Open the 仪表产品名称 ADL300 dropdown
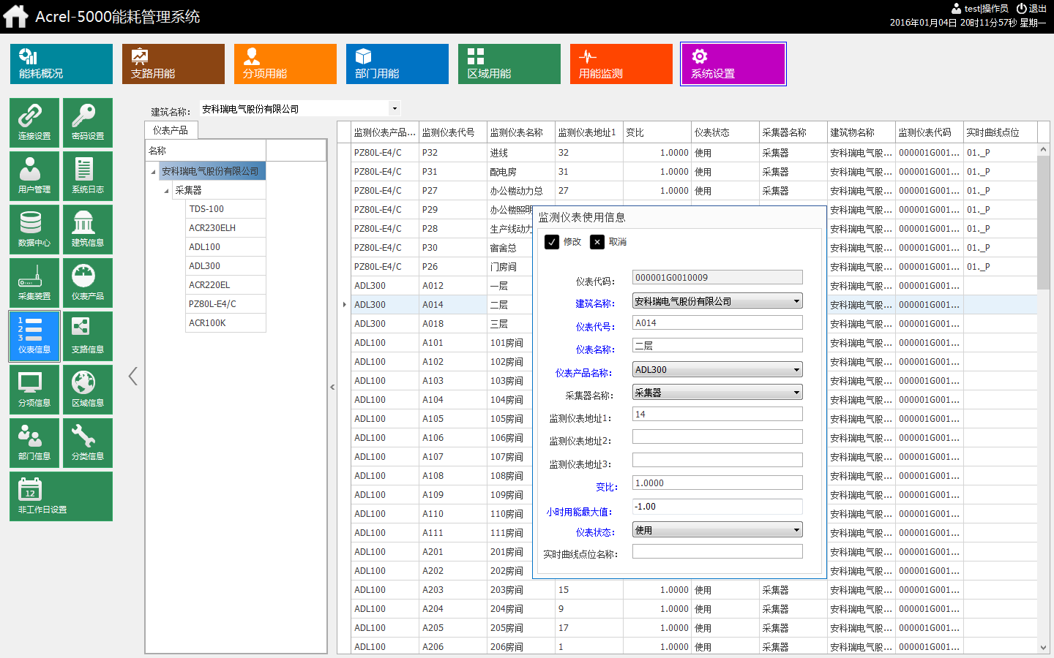 pyautogui.click(x=796, y=370)
